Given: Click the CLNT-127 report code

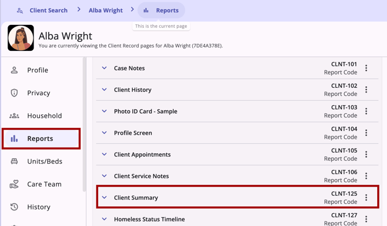Looking at the screenshot, I should 344,215.
